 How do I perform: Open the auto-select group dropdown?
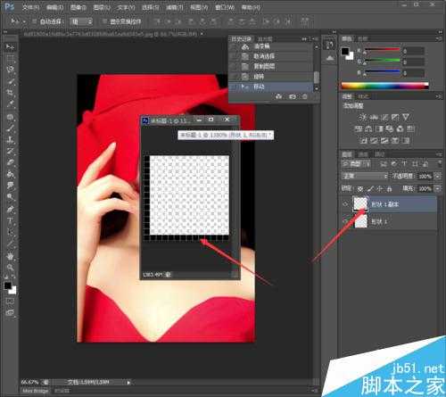(81, 21)
